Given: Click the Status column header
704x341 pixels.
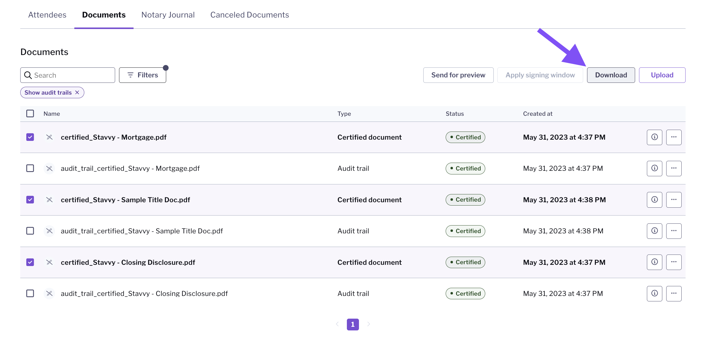Looking at the screenshot, I should pyautogui.click(x=455, y=114).
